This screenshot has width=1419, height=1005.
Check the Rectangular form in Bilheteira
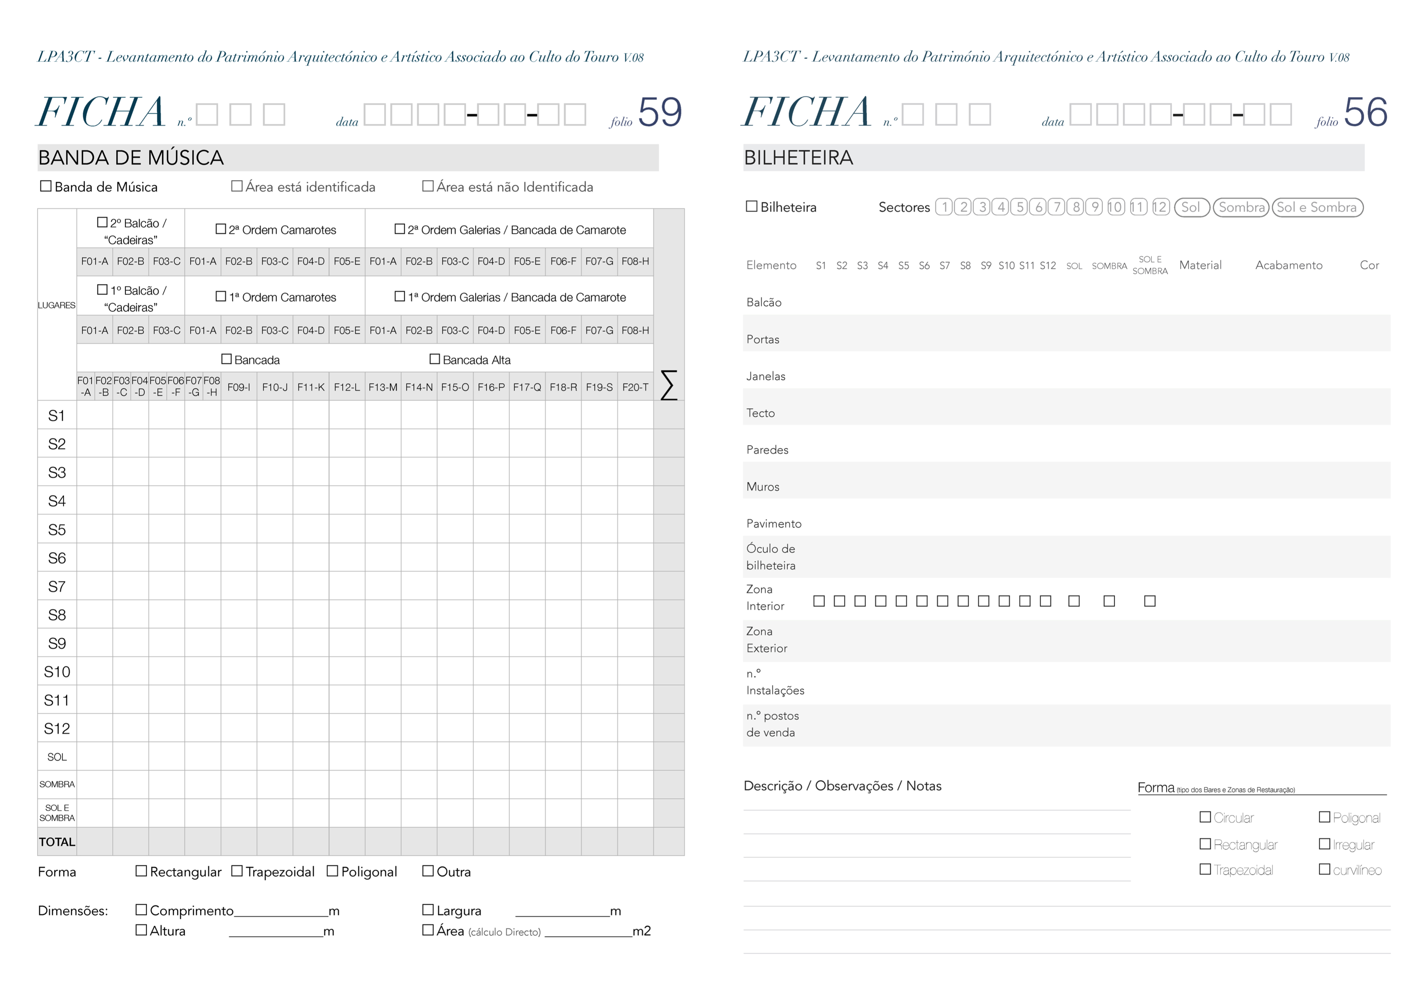(x=1205, y=843)
